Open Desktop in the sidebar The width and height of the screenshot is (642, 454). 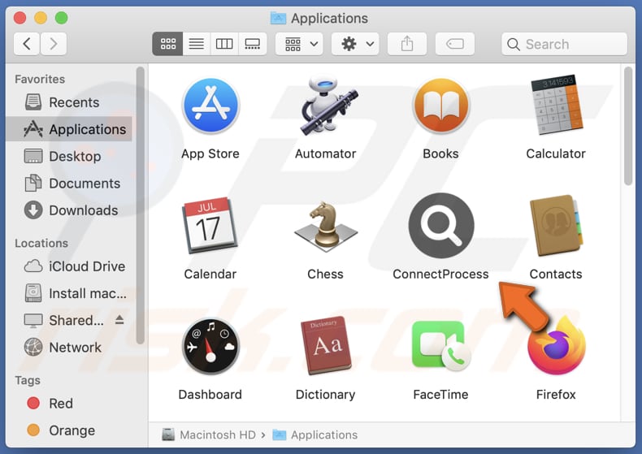(x=69, y=156)
